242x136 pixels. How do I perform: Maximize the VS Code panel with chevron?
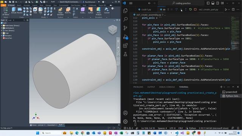pyautogui.click(x=233, y=87)
